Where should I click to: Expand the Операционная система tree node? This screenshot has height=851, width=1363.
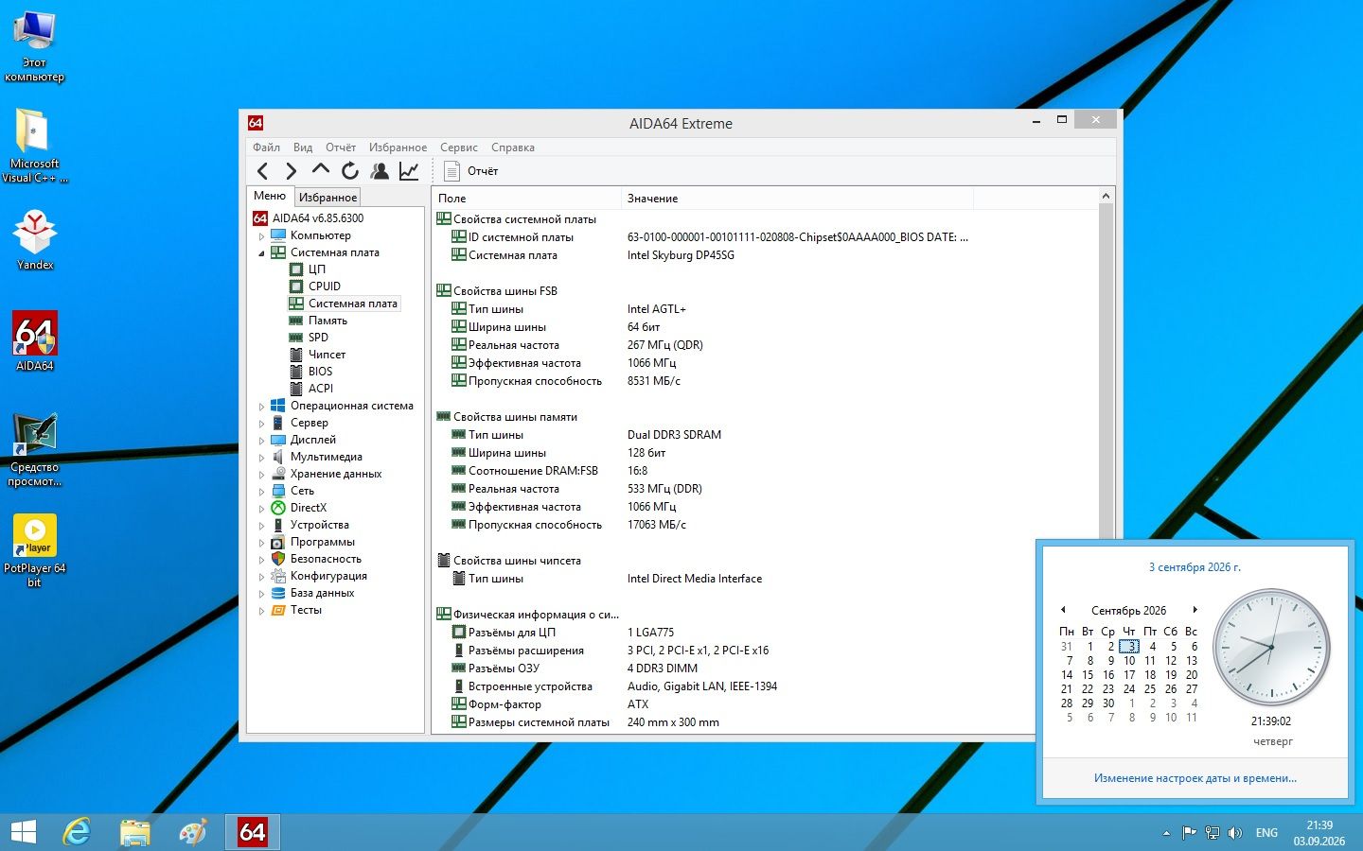click(x=262, y=407)
